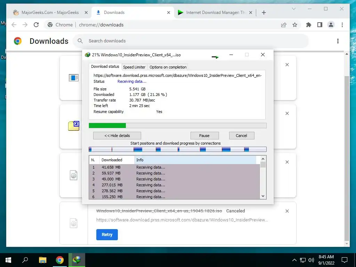Select connection row with 49.000 MB

(x=175, y=179)
